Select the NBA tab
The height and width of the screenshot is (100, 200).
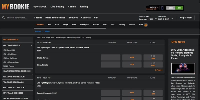pyautogui.click(x=74, y=24)
